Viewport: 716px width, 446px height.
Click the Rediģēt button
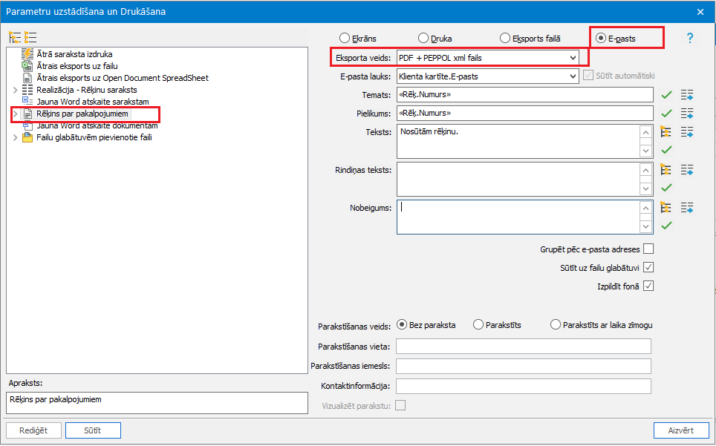[x=33, y=430]
